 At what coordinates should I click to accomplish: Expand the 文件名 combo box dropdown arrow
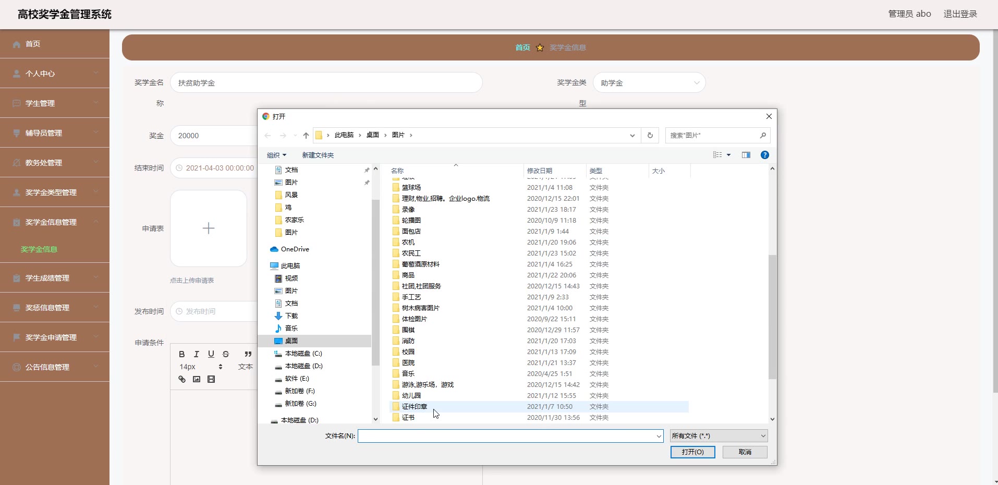pyautogui.click(x=659, y=436)
